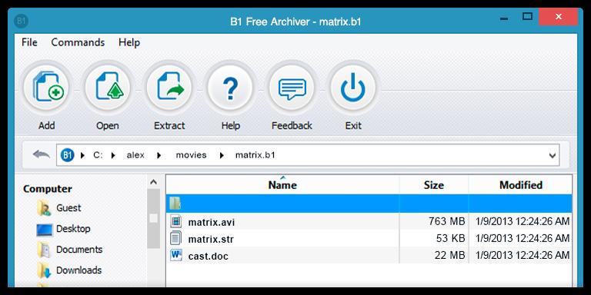Click the B1 logo in the path bar
Viewport: 591px width, 295px height.
pos(68,154)
